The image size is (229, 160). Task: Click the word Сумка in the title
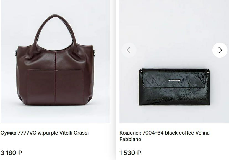pyautogui.click(x=9, y=133)
